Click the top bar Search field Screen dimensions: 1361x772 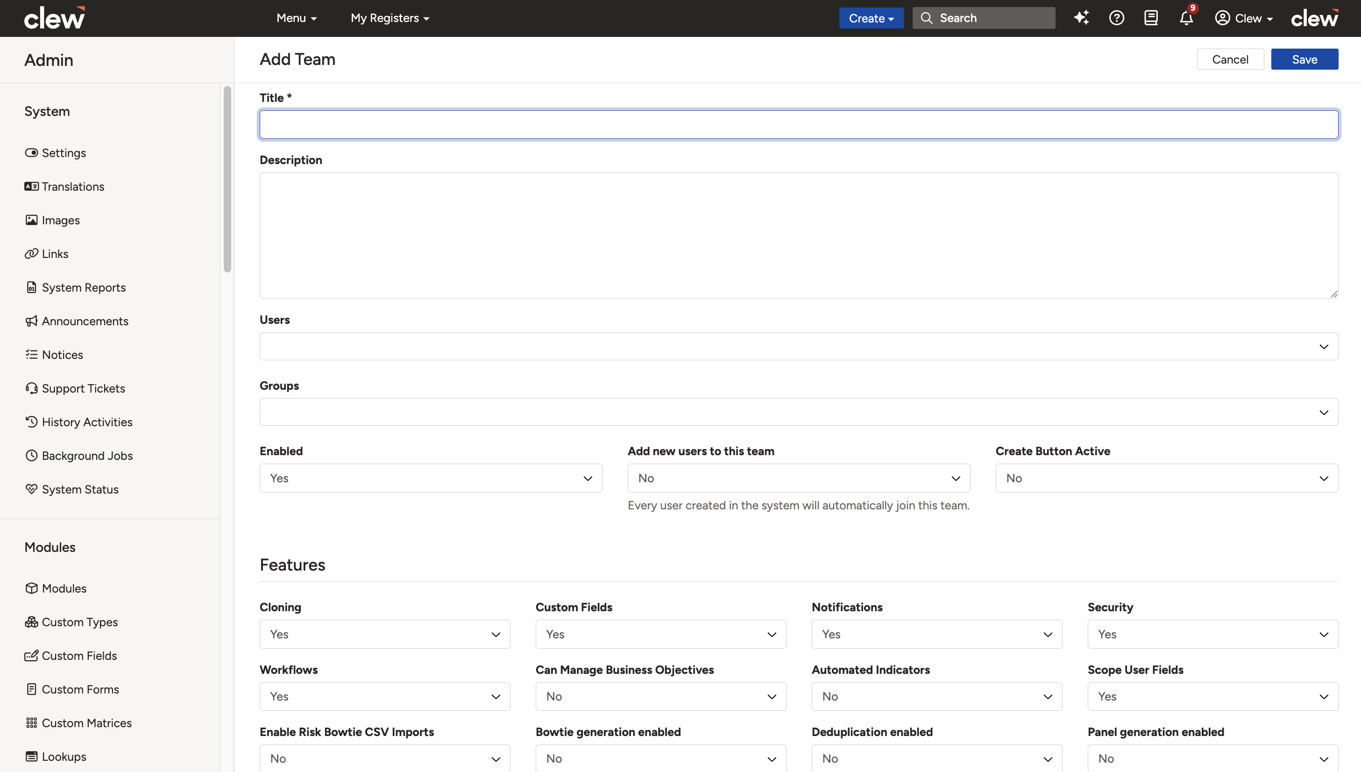(984, 18)
